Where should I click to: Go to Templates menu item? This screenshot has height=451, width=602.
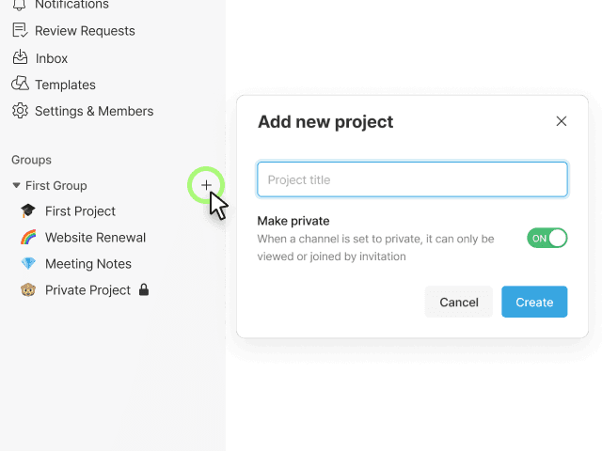[65, 85]
